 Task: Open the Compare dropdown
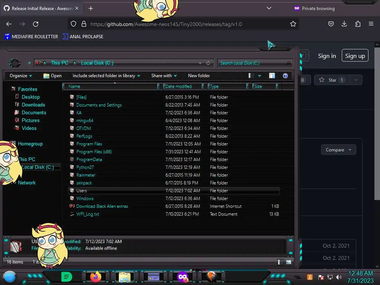pos(338,150)
